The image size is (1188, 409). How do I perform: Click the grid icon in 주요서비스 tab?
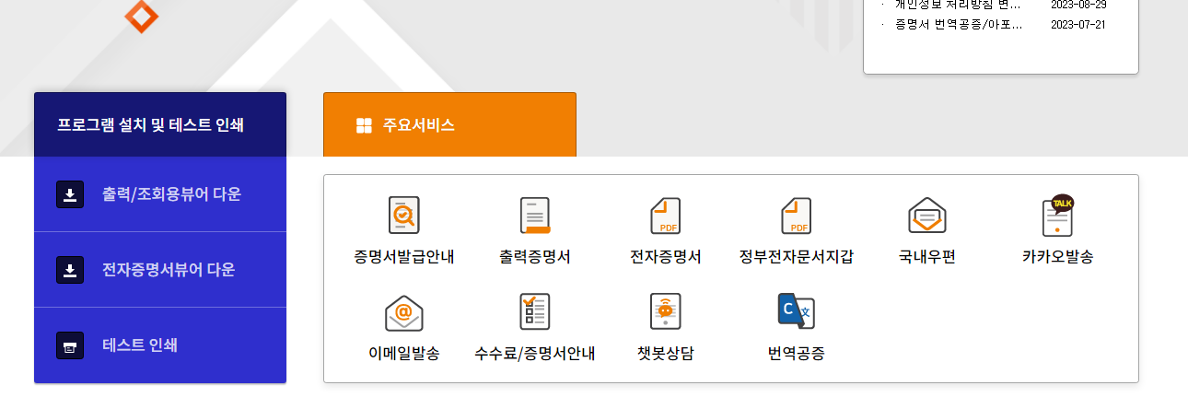point(364,125)
